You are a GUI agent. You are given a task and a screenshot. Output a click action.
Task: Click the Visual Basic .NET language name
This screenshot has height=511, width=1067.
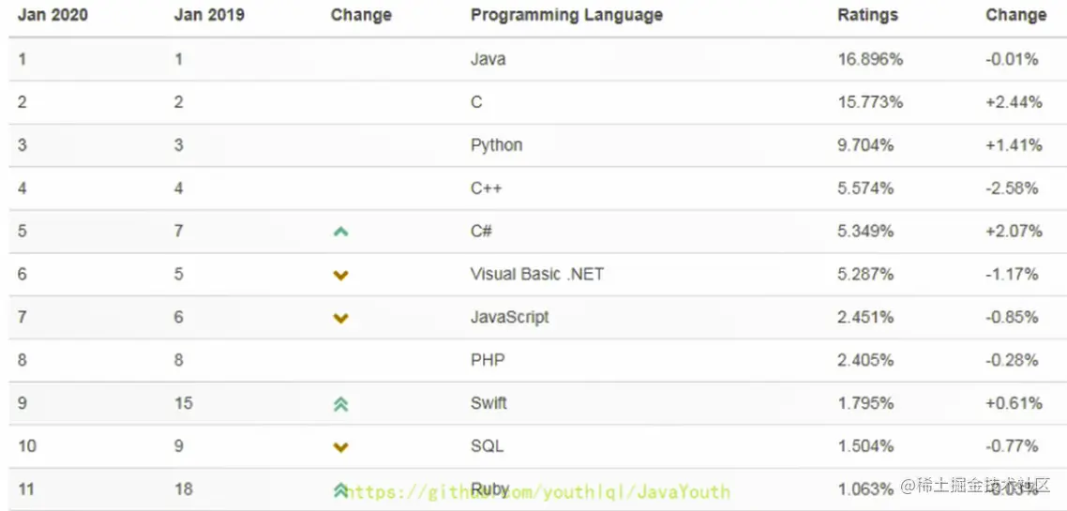click(536, 275)
